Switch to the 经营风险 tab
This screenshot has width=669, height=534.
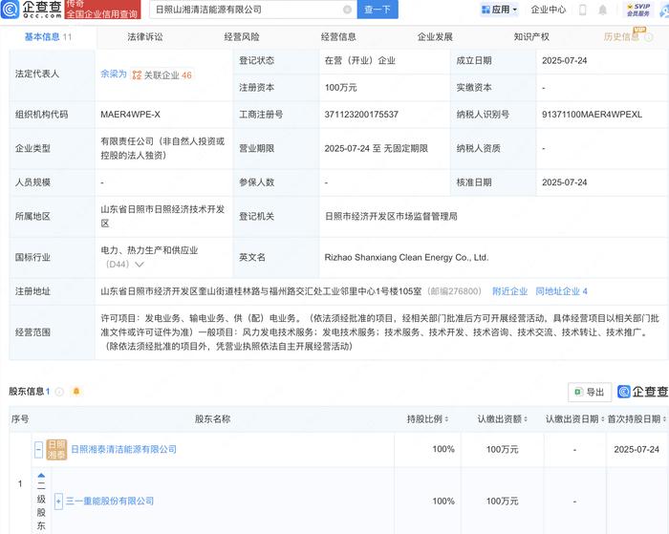242,37
